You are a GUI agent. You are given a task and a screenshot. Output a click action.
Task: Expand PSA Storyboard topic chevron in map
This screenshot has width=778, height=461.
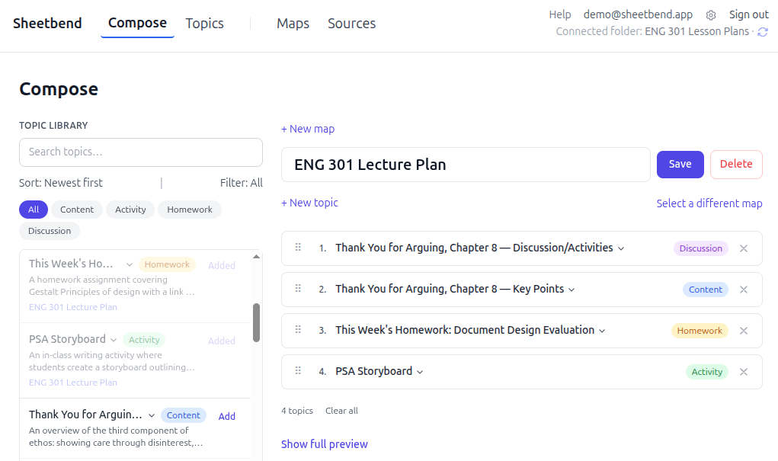click(x=420, y=372)
